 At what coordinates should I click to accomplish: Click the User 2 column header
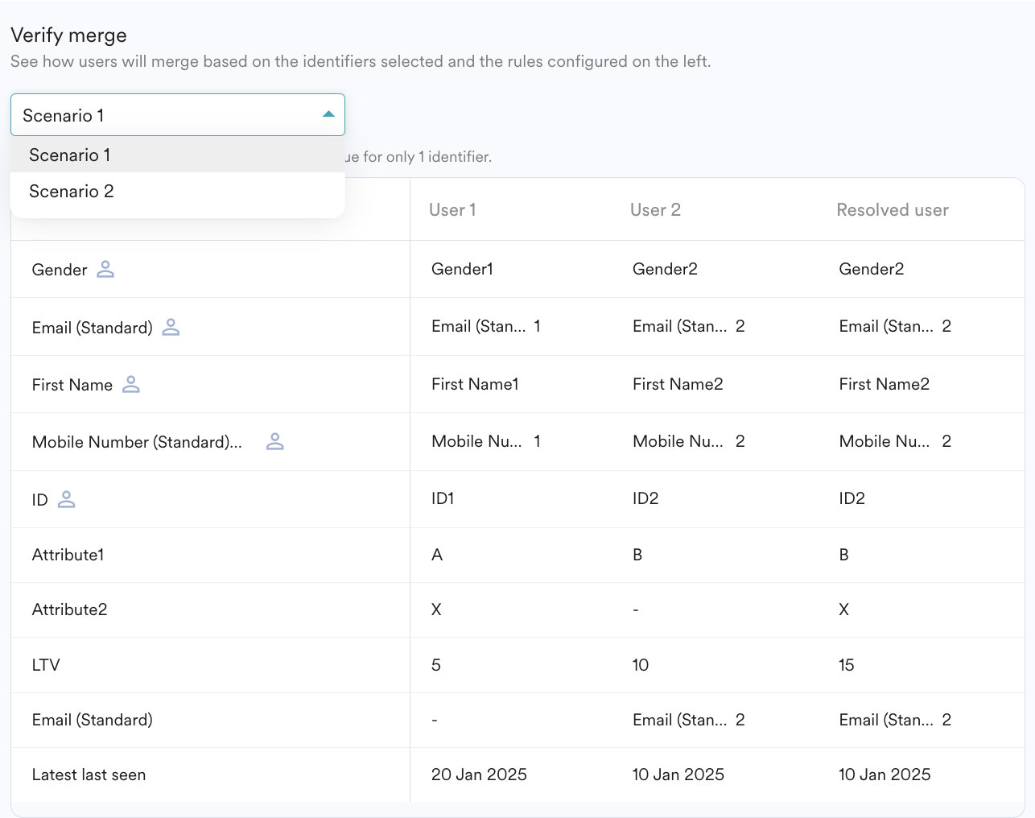tap(655, 210)
